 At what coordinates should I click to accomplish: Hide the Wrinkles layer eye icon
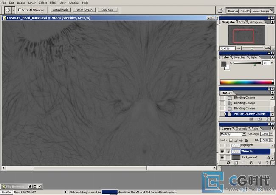point(222,151)
